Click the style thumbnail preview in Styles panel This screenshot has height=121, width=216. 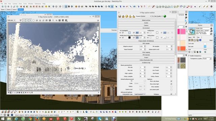point(192,31)
